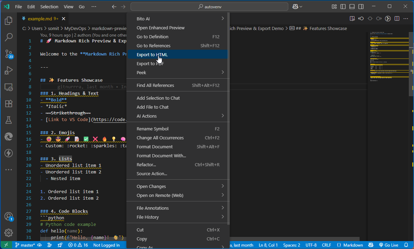Go forward with navigation arrow
This screenshot has height=249, width=414.
pos(123,7)
